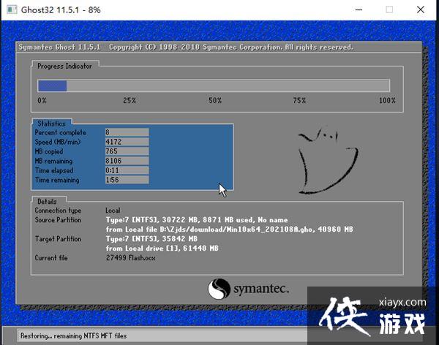
Task: Click the ghost mascot drawing
Action: [328, 161]
